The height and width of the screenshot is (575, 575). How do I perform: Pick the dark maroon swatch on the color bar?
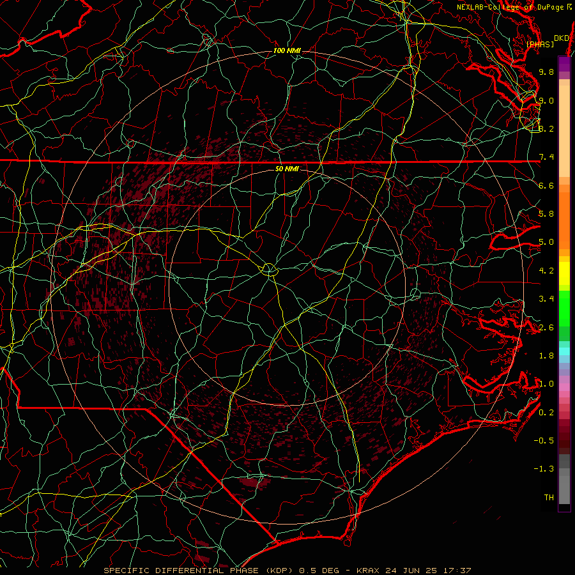[x=564, y=440]
